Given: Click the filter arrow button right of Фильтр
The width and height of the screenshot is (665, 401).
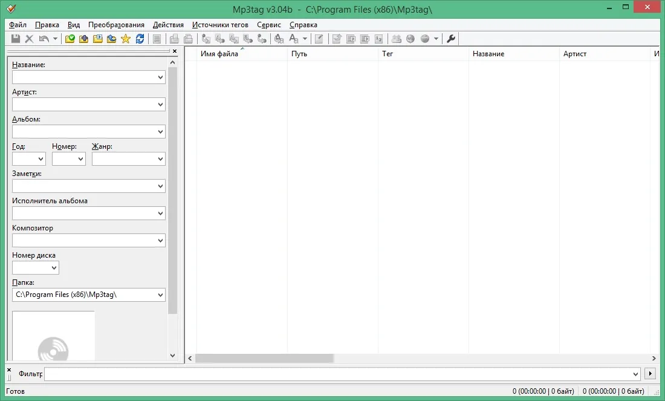Looking at the screenshot, I should tap(650, 374).
